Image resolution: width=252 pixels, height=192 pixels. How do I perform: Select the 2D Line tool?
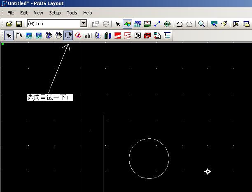coord(19,36)
